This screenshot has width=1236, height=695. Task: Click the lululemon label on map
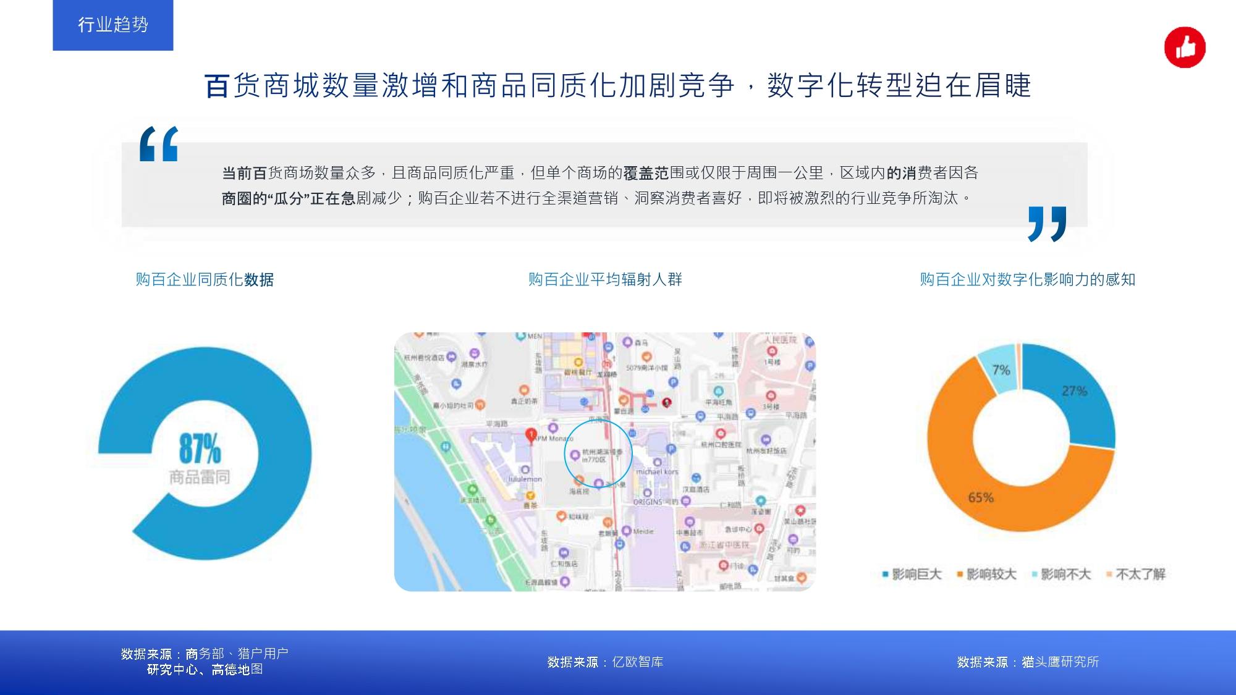point(525,479)
